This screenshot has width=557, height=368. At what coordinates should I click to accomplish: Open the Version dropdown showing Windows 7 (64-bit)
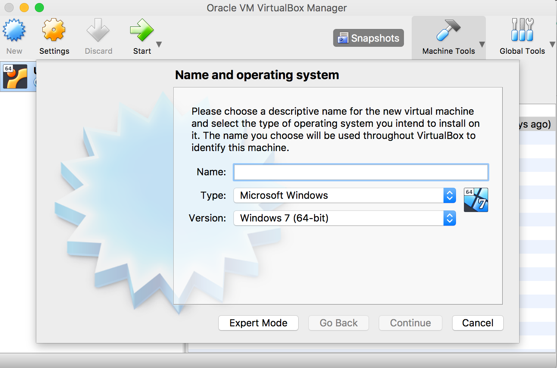point(345,218)
